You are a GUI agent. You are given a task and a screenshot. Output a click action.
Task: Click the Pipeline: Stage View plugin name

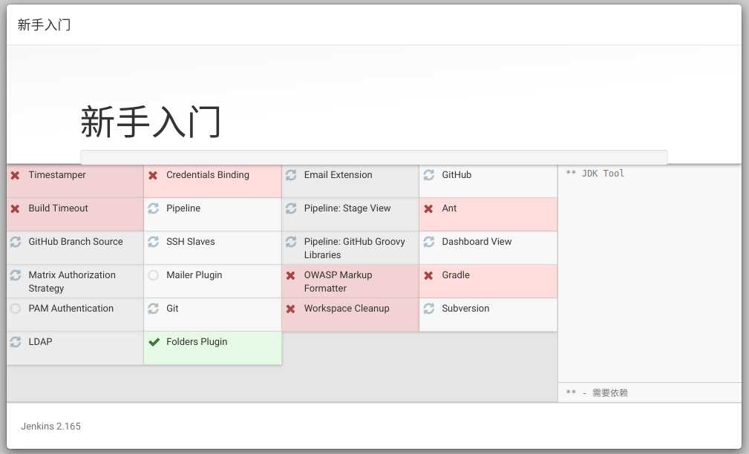click(347, 208)
